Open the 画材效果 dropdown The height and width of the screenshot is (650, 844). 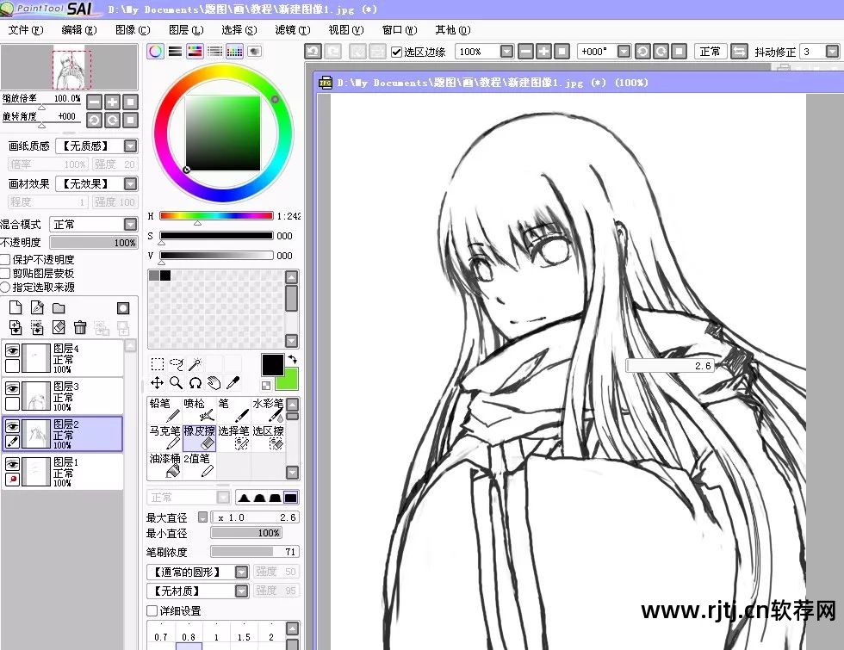coord(130,183)
